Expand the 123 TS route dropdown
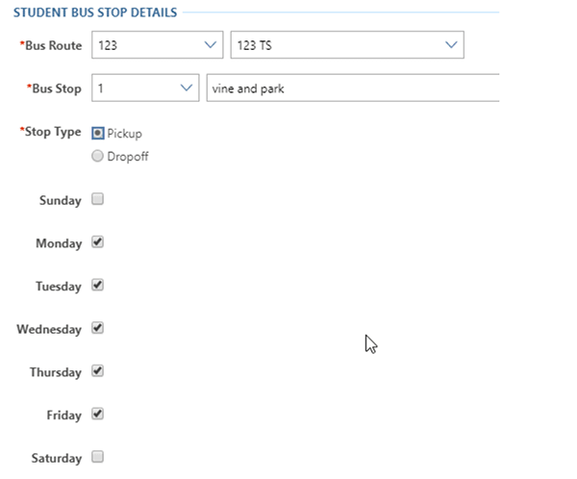577x479 pixels. tap(347, 45)
